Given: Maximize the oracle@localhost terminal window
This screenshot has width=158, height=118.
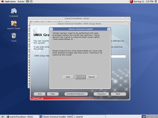Looking at the screenshot, I should (x=126, y=18).
